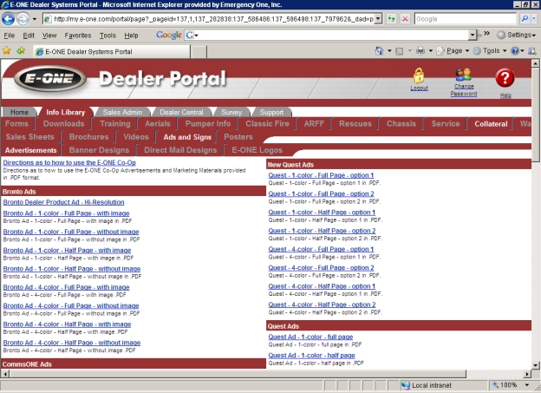Click inside the Google search input field

pos(465,18)
